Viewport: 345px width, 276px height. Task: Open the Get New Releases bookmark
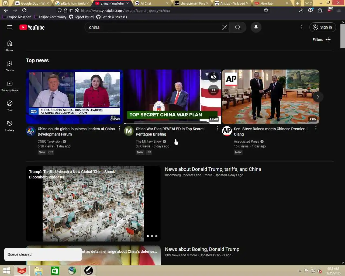tap(112, 17)
